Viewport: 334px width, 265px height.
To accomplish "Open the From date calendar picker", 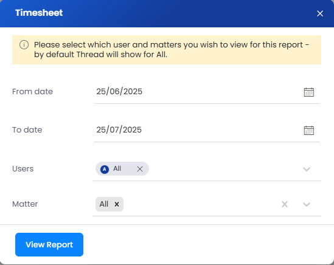I will coord(308,92).
